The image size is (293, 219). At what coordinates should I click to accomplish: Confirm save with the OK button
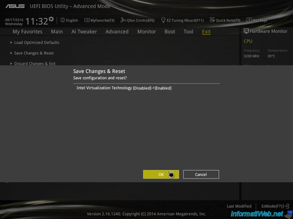[161, 174]
